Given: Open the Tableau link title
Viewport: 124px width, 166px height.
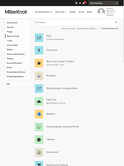Looking at the screenshot, I should tap(50, 139).
